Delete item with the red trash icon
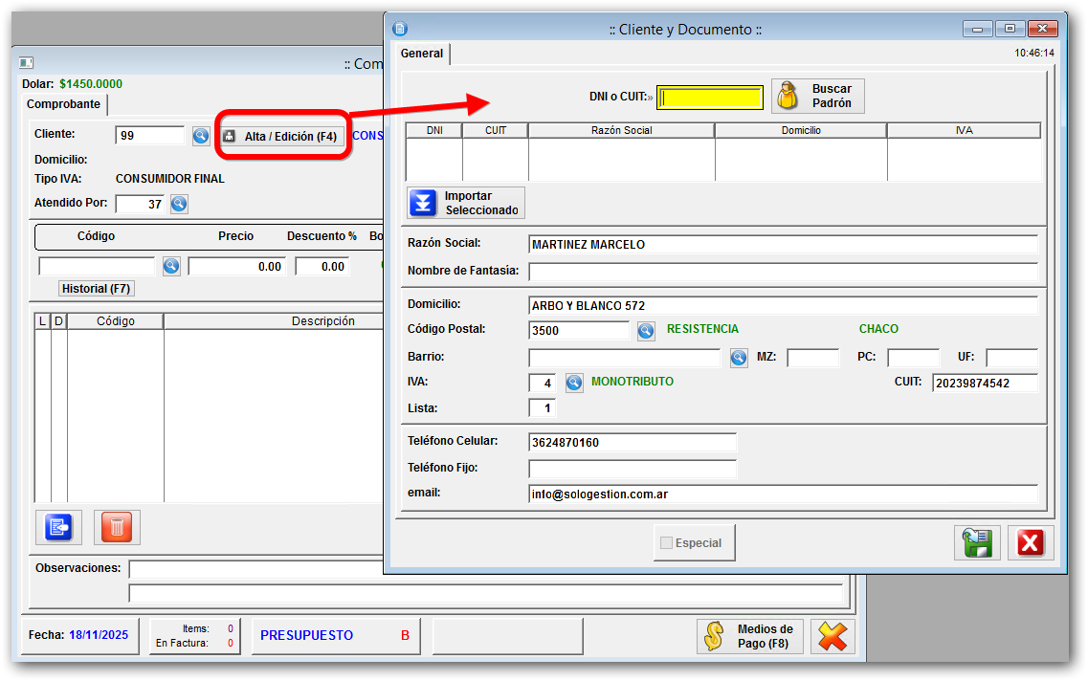 pyautogui.click(x=117, y=527)
